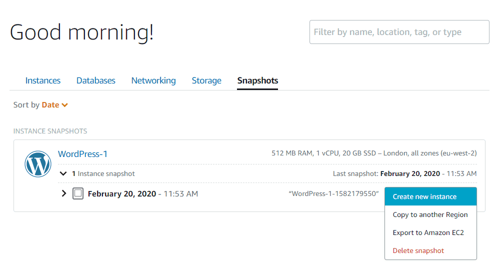504x275 pixels.
Task: Select Copy to another Region
Action: click(430, 214)
